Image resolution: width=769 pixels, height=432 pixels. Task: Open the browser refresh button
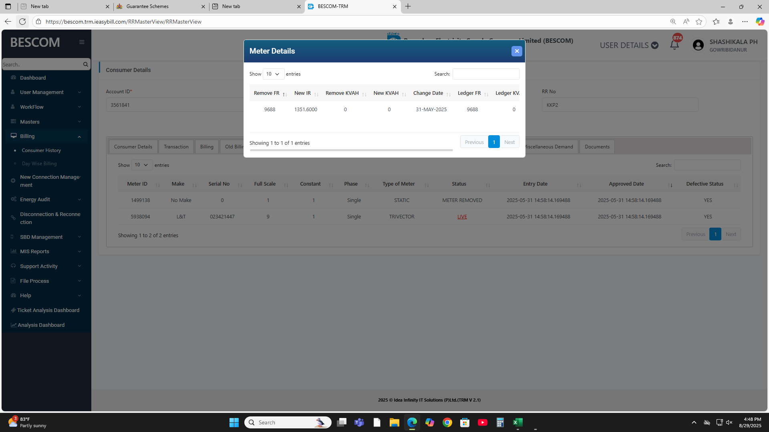[22, 22]
